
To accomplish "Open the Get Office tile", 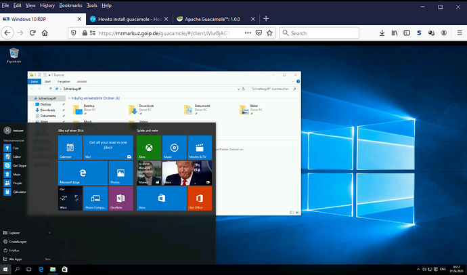I will [200, 198].
